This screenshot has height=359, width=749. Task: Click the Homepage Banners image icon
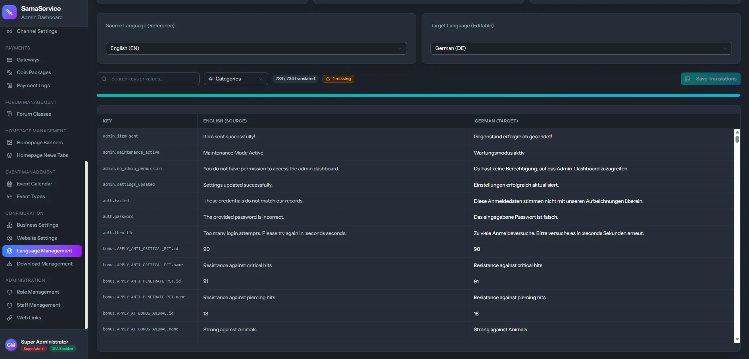tap(10, 143)
